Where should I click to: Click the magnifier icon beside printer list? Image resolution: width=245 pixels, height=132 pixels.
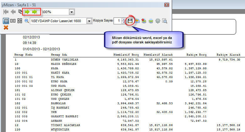click(x=27, y=21)
